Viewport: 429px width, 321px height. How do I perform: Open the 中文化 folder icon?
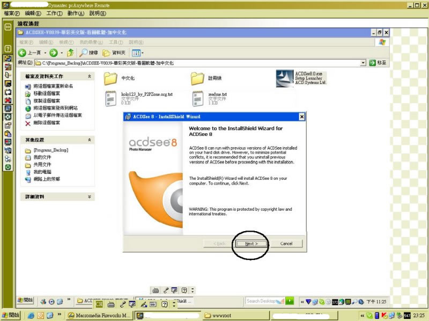[x=110, y=78]
